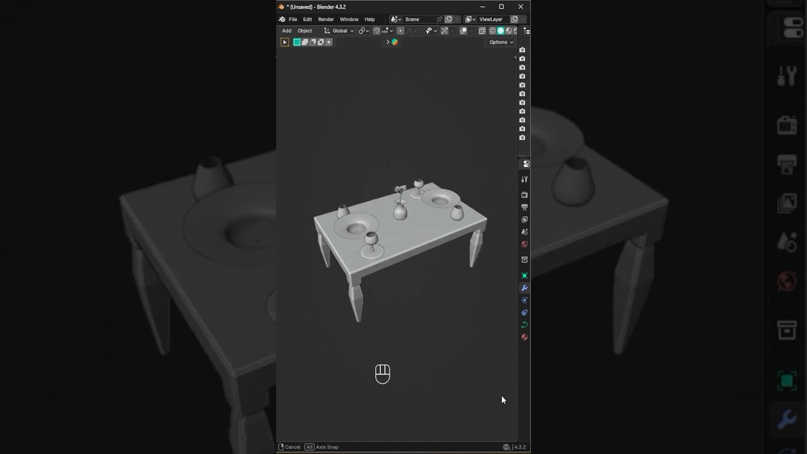The height and width of the screenshot is (454, 807).
Task: Choose the invert selection mode icon
Action: pos(320,42)
